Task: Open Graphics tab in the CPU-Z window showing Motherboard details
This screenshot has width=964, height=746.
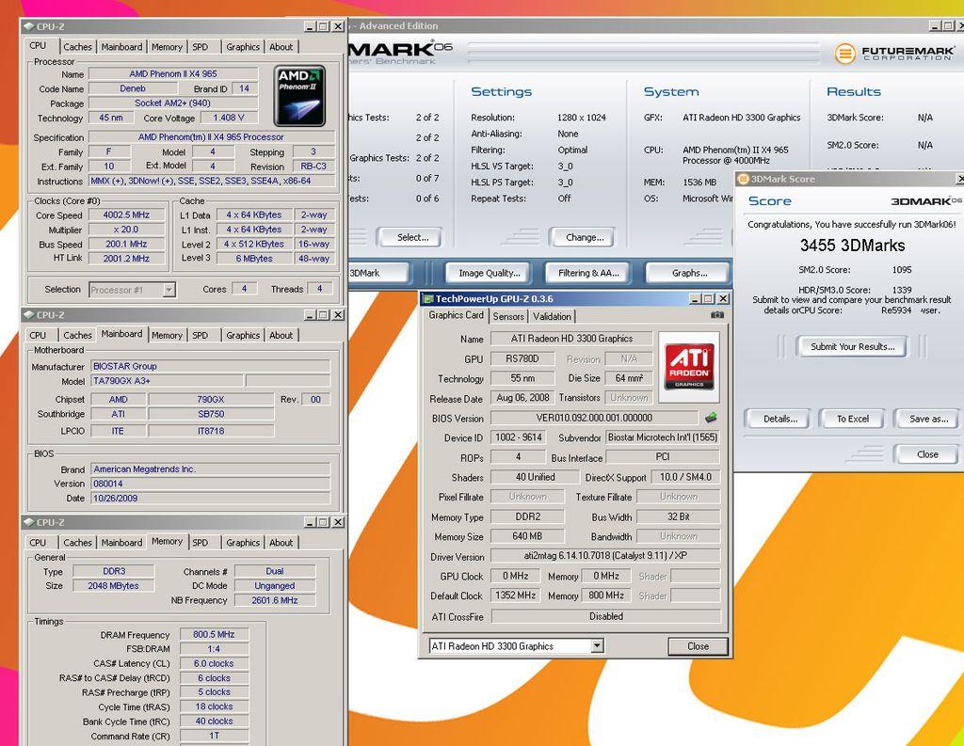Action: click(x=243, y=335)
